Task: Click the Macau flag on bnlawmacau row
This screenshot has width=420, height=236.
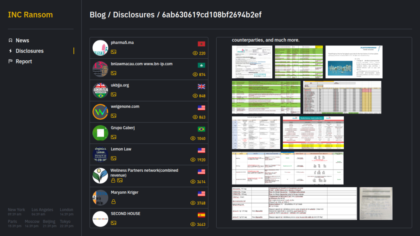Action: point(201,65)
